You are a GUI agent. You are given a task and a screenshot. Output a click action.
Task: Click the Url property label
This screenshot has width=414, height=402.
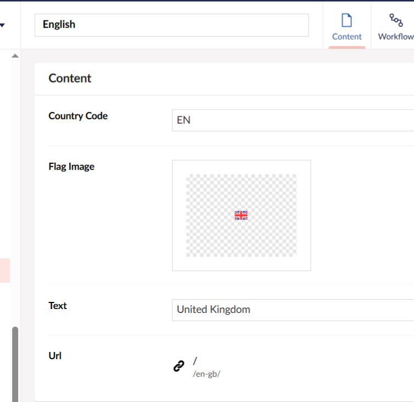(x=55, y=356)
